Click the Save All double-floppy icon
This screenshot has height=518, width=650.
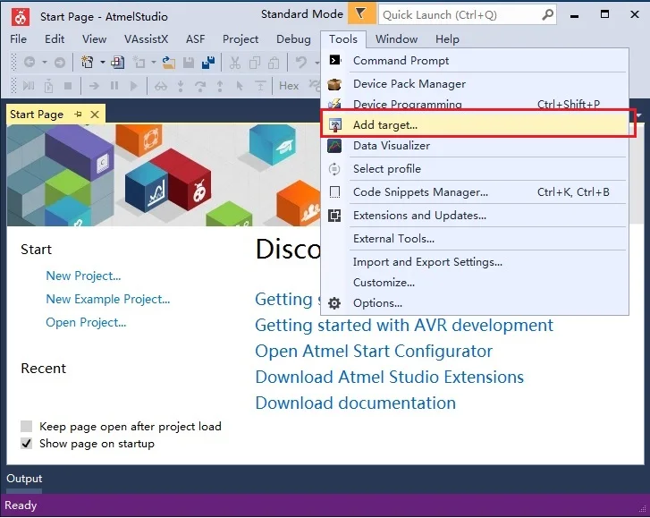[208, 63]
